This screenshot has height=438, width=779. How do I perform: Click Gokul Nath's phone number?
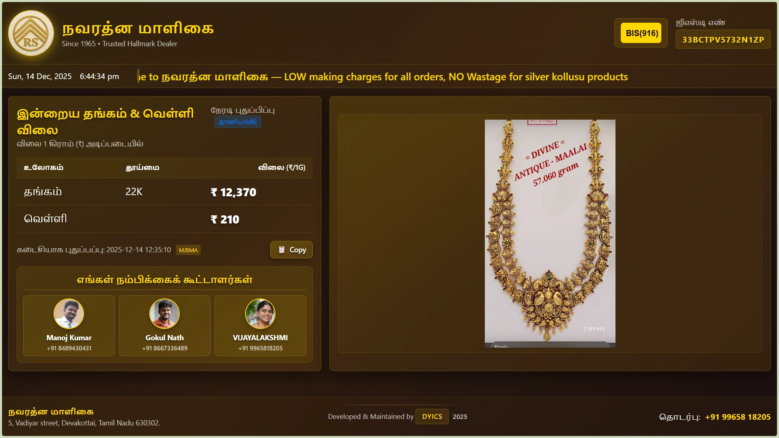coord(165,348)
